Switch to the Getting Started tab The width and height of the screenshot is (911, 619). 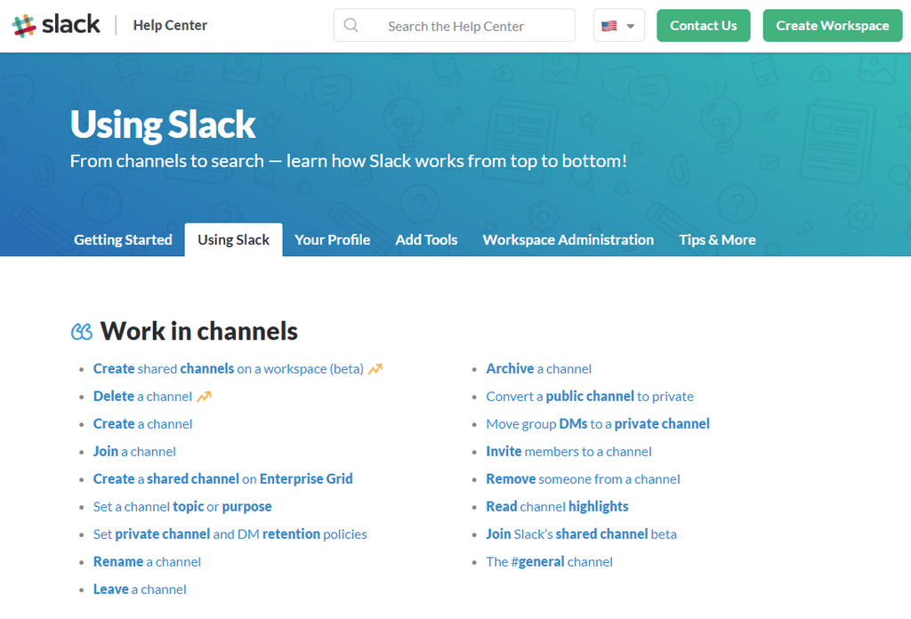(123, 240)
